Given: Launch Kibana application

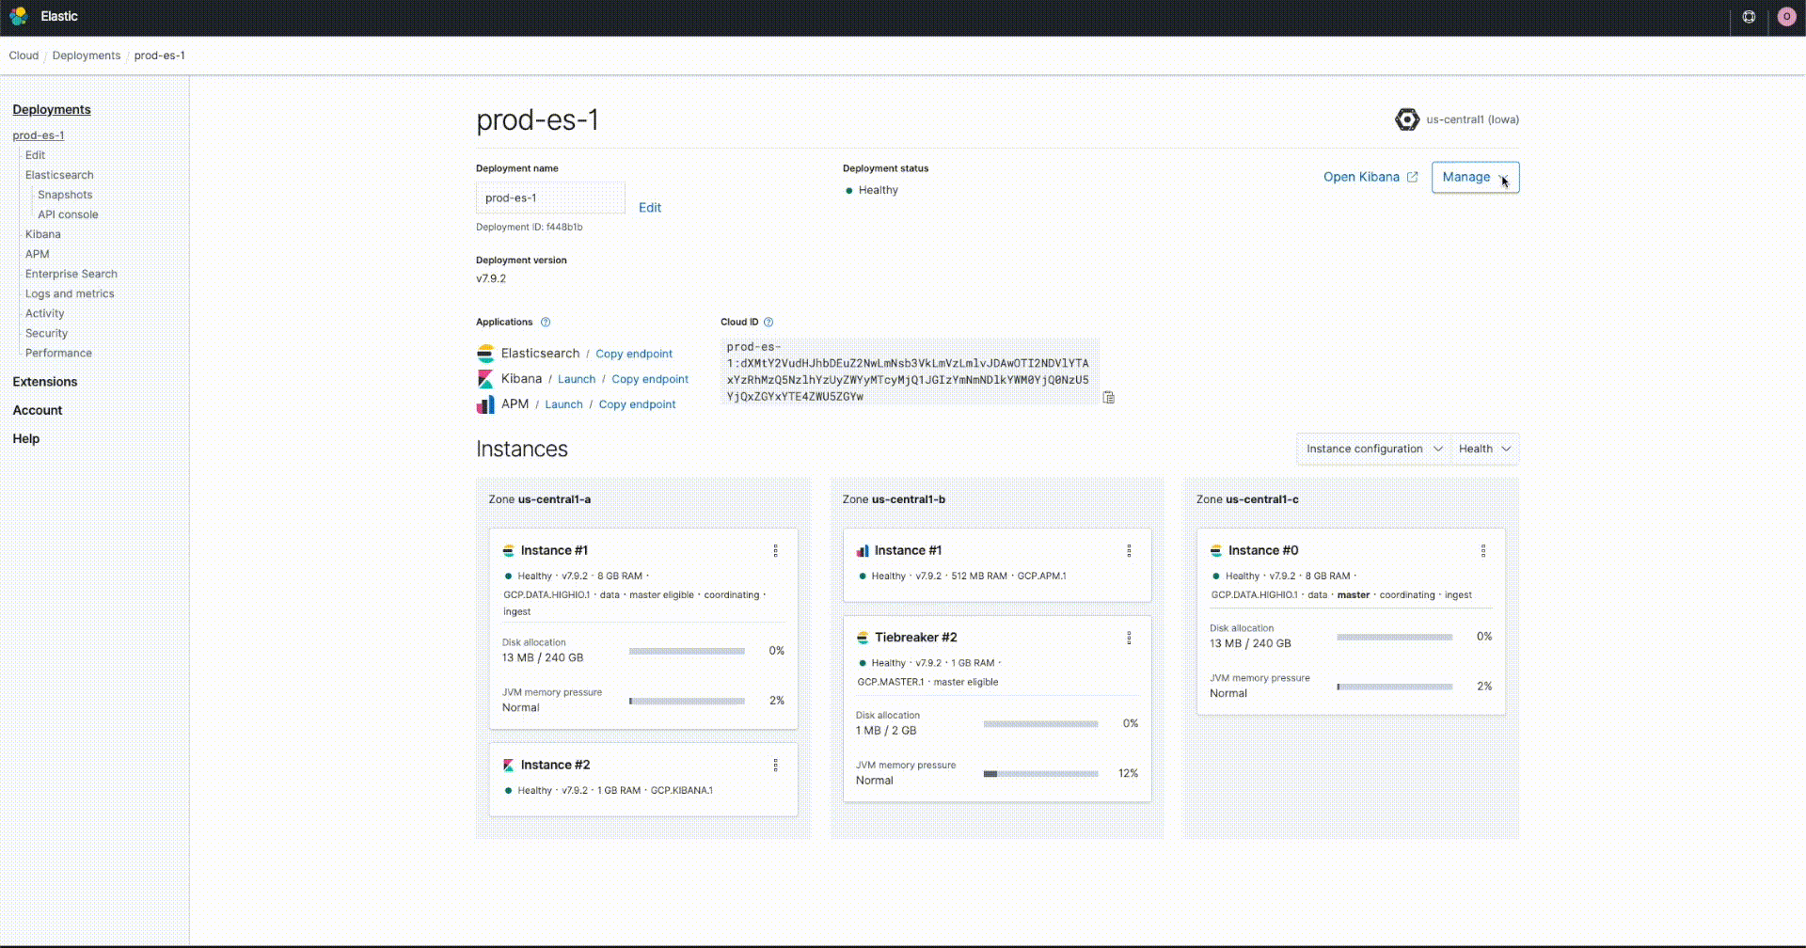Looking at the screenshot, I should click(577, 379).
